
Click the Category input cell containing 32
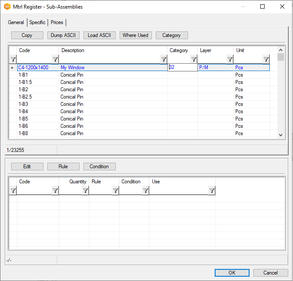(182, 68)
